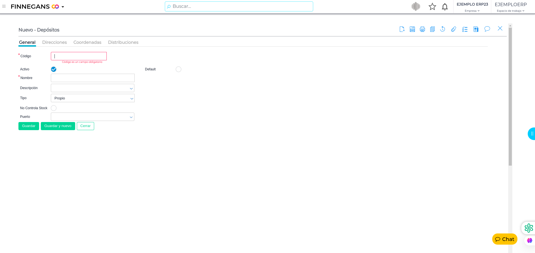Expand the Puerto dropdown
The image size is (535, 253).
(x=93, y=117)
